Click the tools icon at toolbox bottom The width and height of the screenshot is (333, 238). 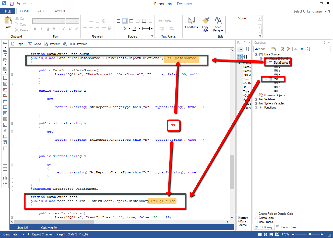click(x=5, y=184)
